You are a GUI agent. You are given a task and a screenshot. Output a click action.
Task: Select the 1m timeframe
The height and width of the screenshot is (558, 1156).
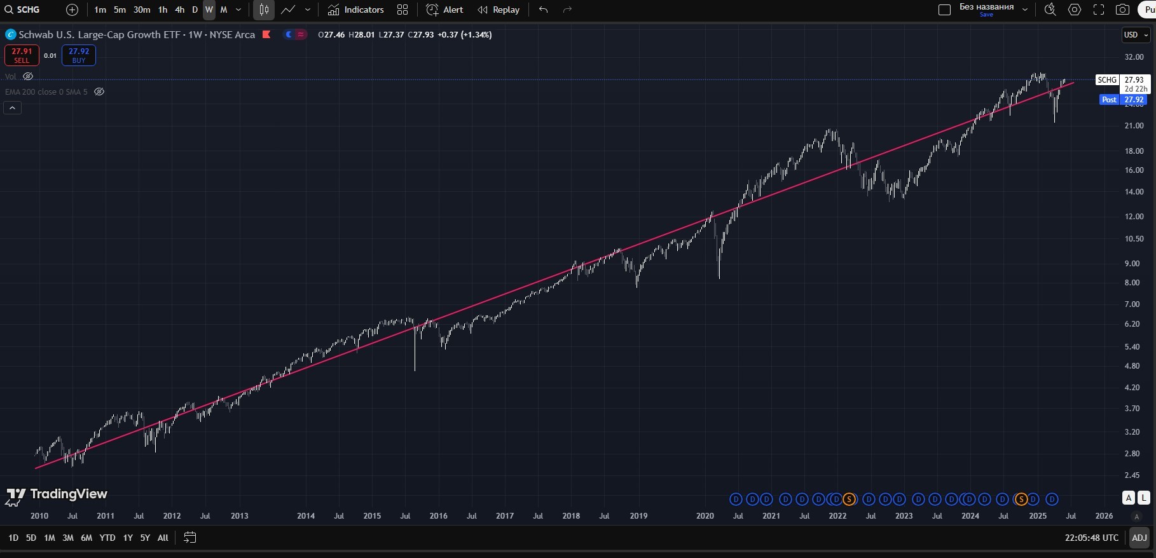click(100, 10)
